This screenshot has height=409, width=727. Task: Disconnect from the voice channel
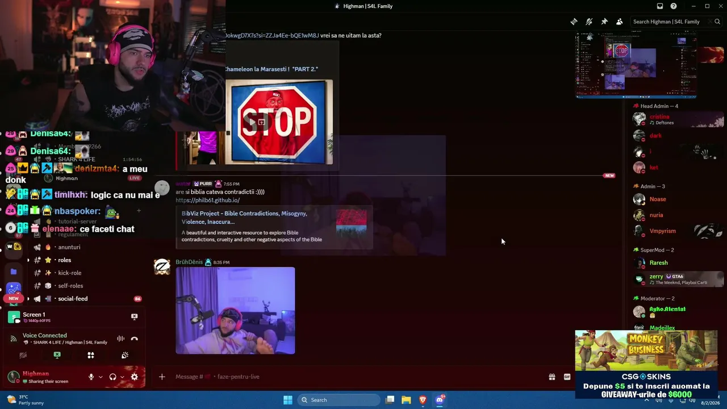(x=134, y=339)
